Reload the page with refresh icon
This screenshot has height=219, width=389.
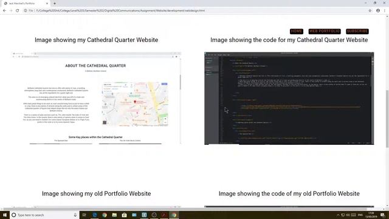click(18, 11)
